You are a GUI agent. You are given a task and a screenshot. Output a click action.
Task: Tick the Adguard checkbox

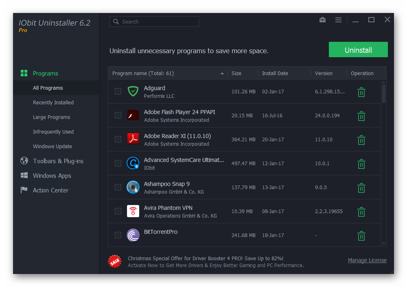coord(118,91)
